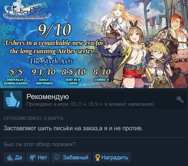188x166 pixels.
Task: Mark review helpful with Да
Action: tap(14, 157)
